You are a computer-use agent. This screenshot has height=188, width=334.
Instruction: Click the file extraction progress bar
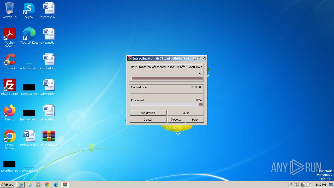tap(167, 78)
